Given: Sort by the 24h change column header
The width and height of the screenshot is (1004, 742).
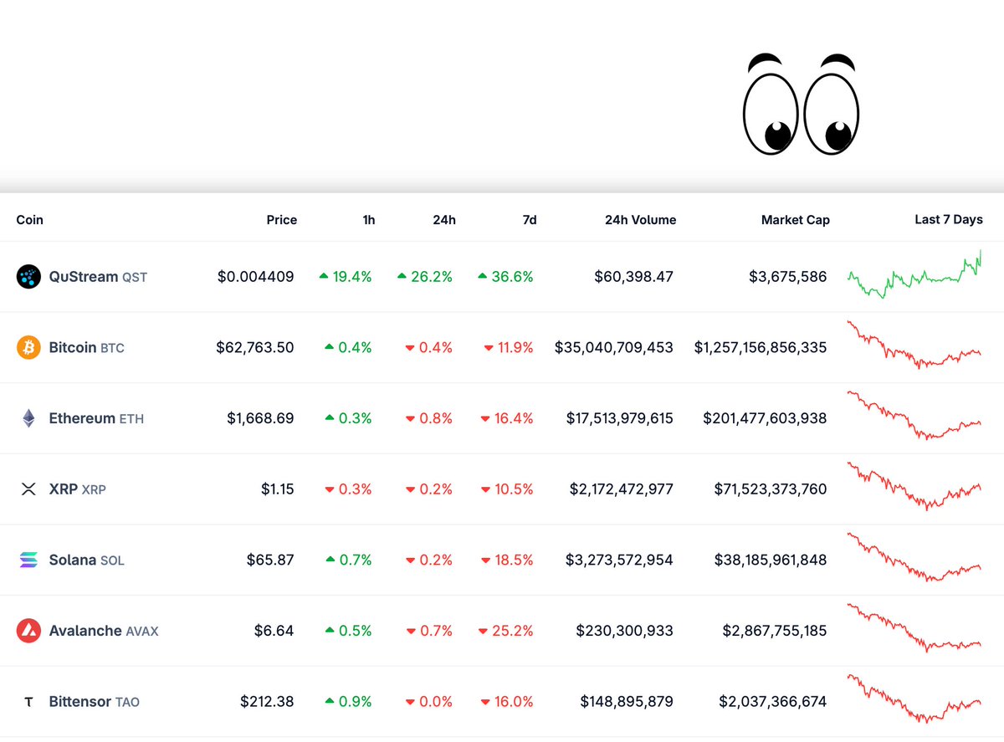Looking at the screenshot, I should pos(444,220).
